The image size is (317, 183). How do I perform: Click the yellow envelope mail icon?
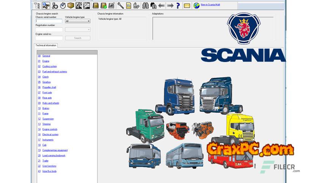click(187, 5)
